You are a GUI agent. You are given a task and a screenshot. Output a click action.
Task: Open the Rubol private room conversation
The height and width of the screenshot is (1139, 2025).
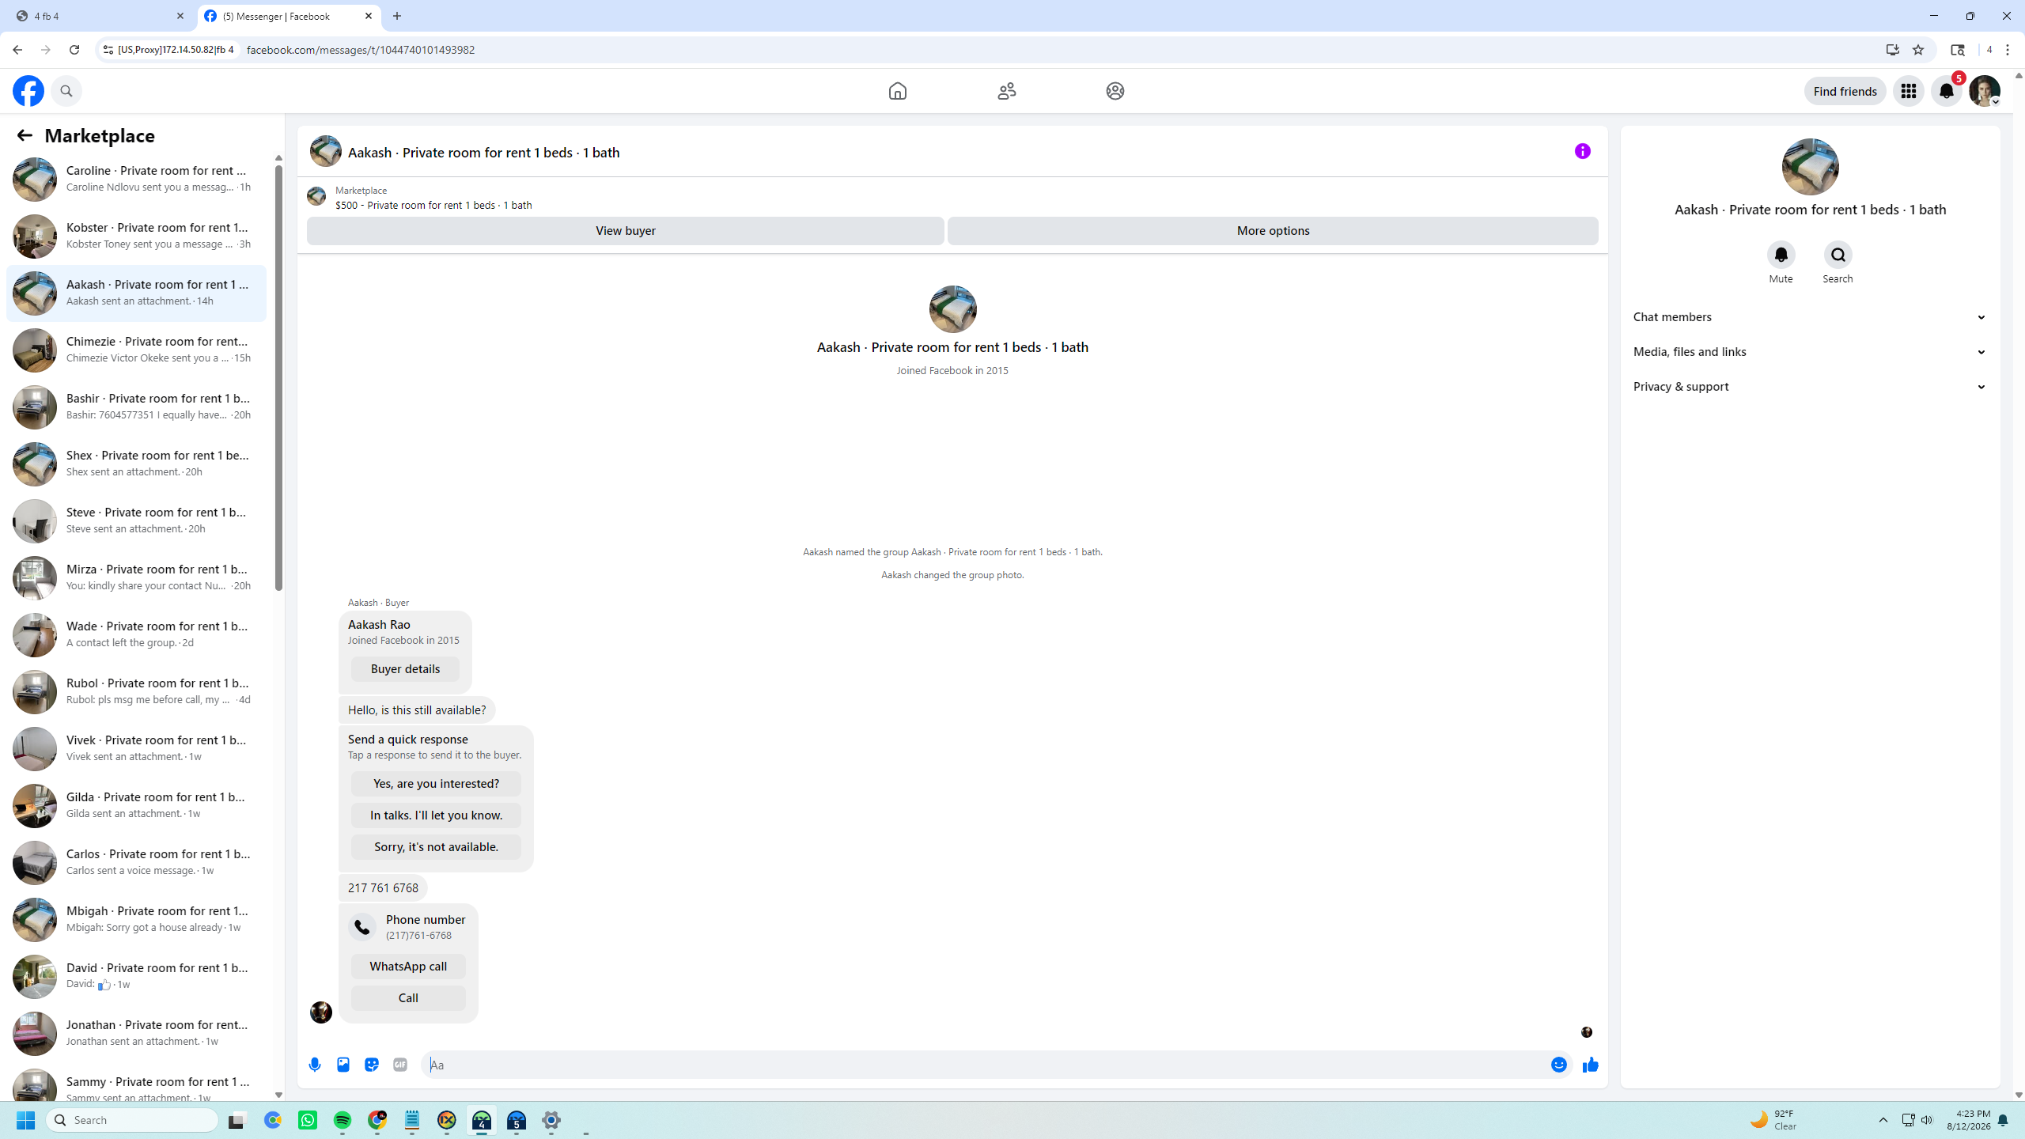pos(136,691)
